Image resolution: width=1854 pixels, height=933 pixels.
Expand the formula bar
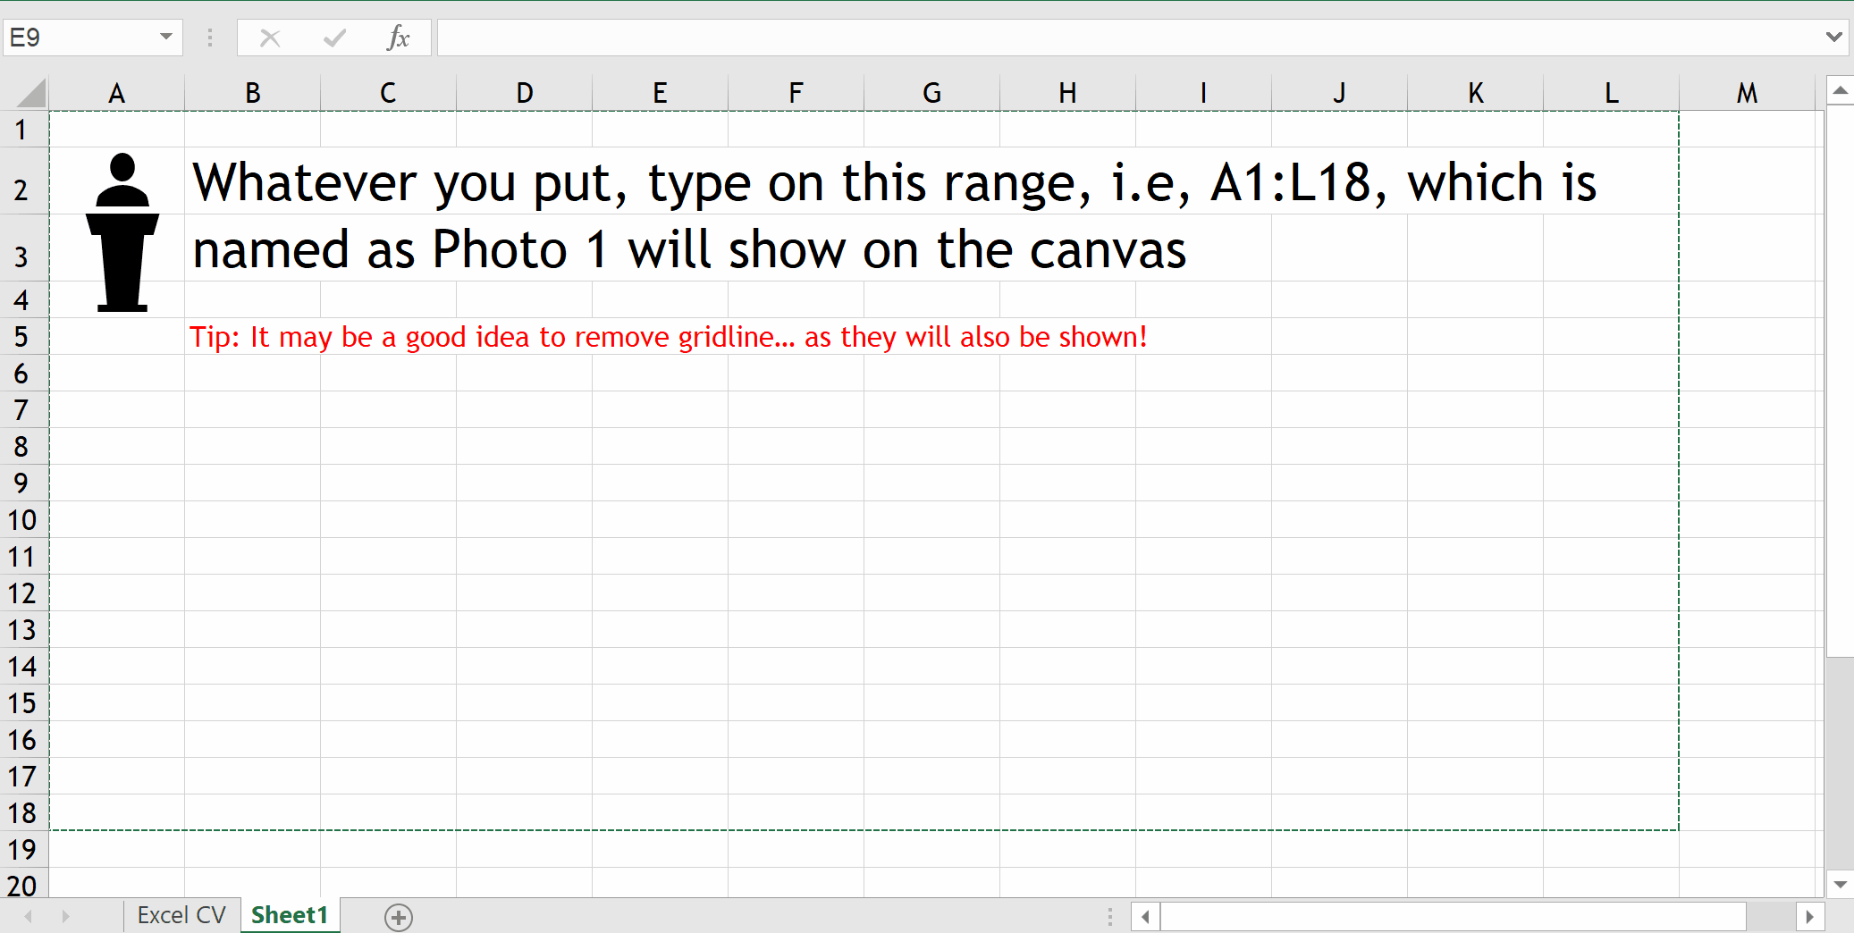(x=1833, y=38)
